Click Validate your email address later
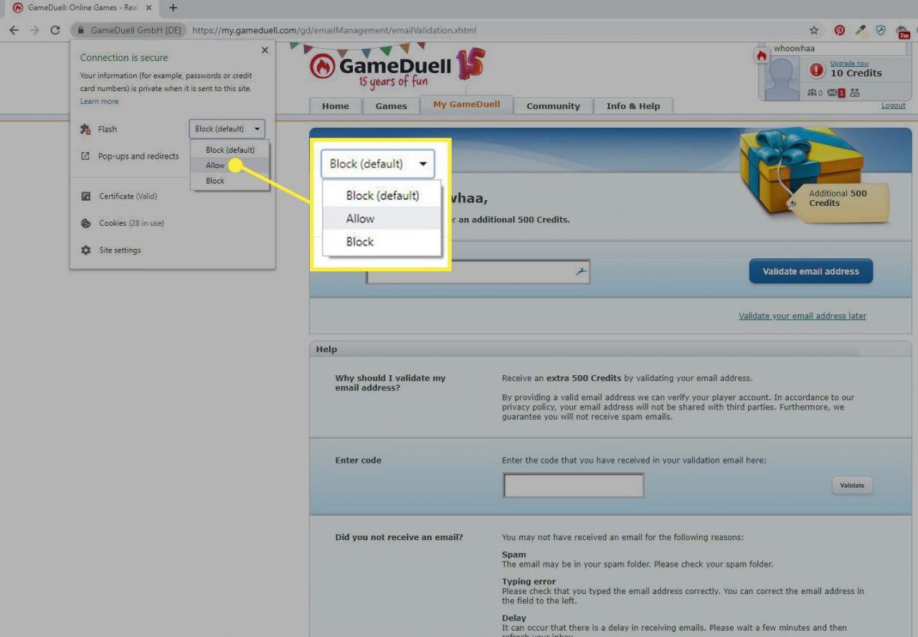 tap(803, 316)
